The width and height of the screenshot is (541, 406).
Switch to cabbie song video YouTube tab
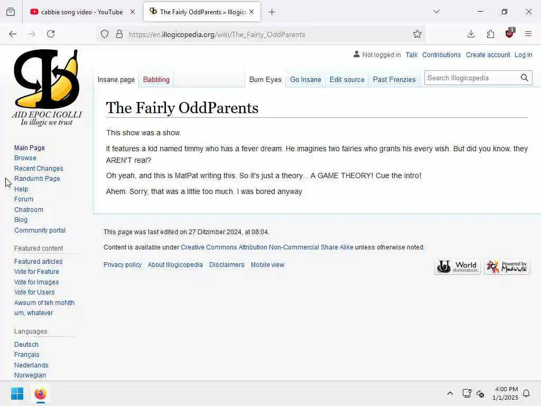pos(83,12)
